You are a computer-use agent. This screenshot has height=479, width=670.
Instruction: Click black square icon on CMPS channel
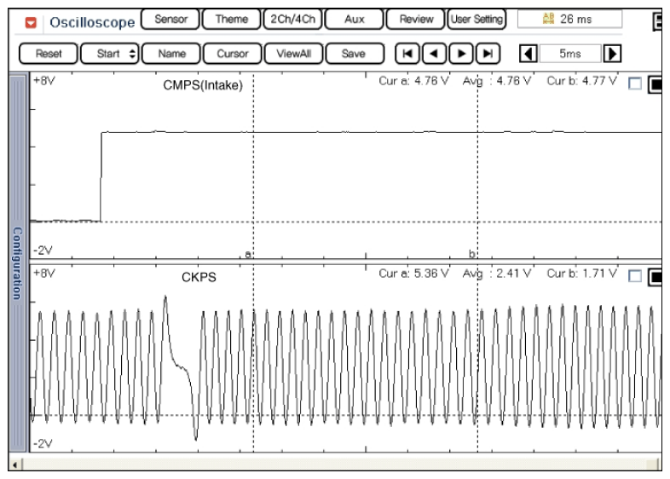click(x=655, y=84)
